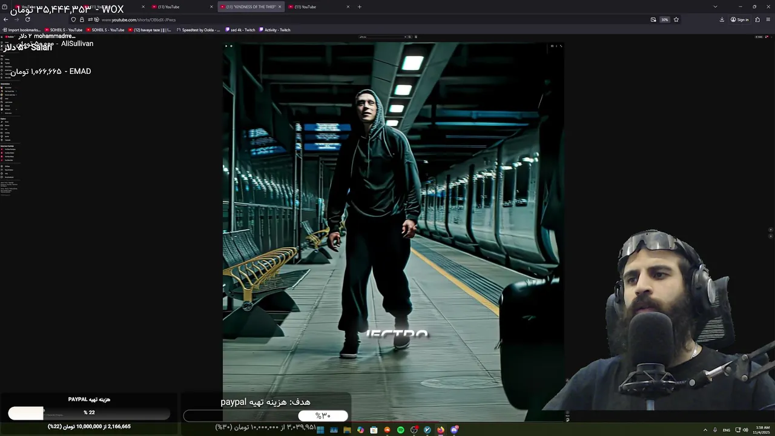
Task: Open Firefox taskbar icon
Action: click(441, 430)
